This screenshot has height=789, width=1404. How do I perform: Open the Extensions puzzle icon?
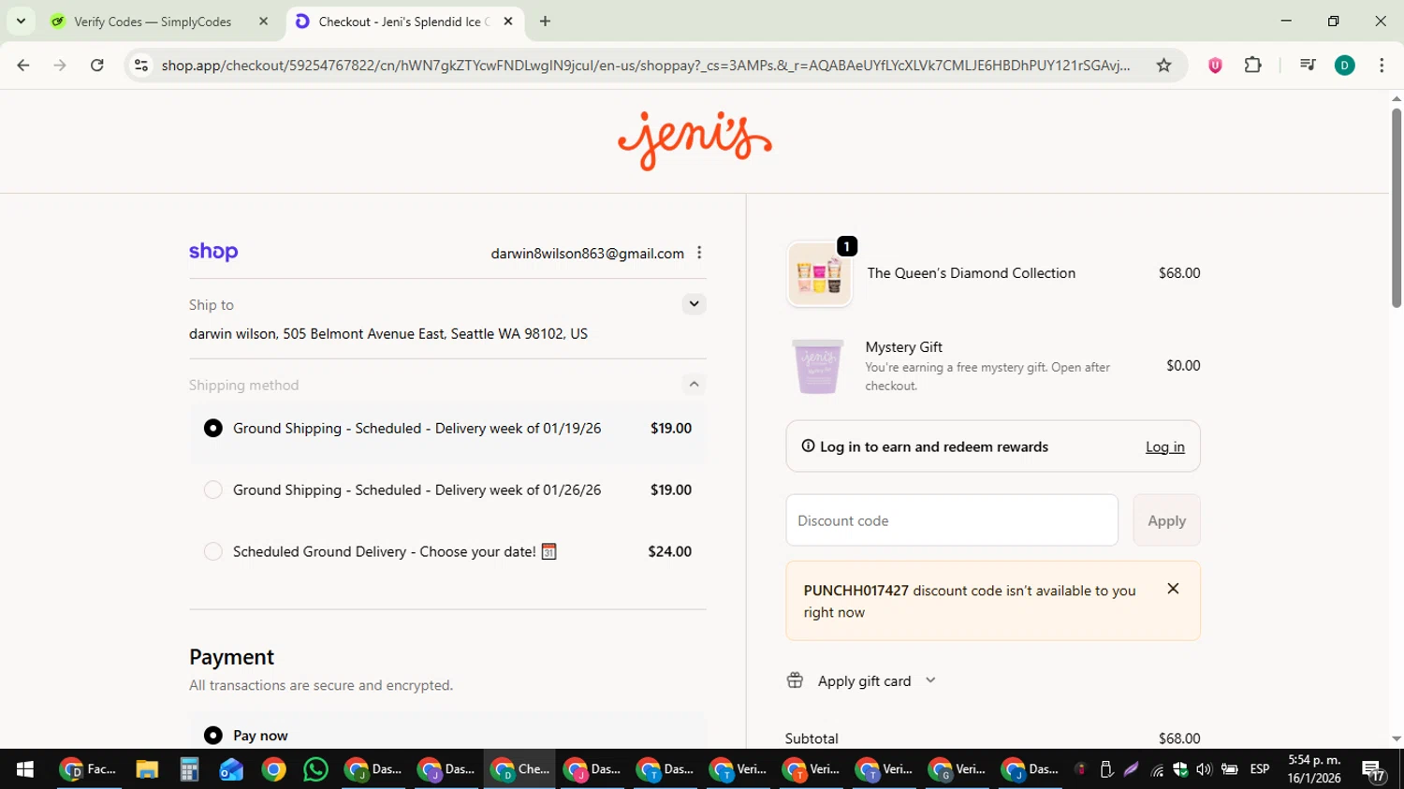click(1252, 65)
